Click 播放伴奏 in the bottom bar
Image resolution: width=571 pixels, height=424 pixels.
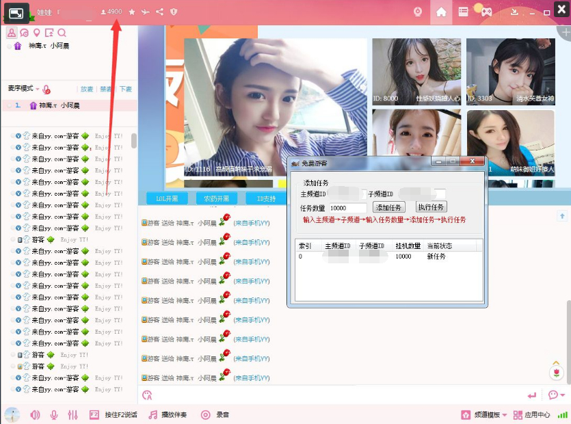point(168,414)
